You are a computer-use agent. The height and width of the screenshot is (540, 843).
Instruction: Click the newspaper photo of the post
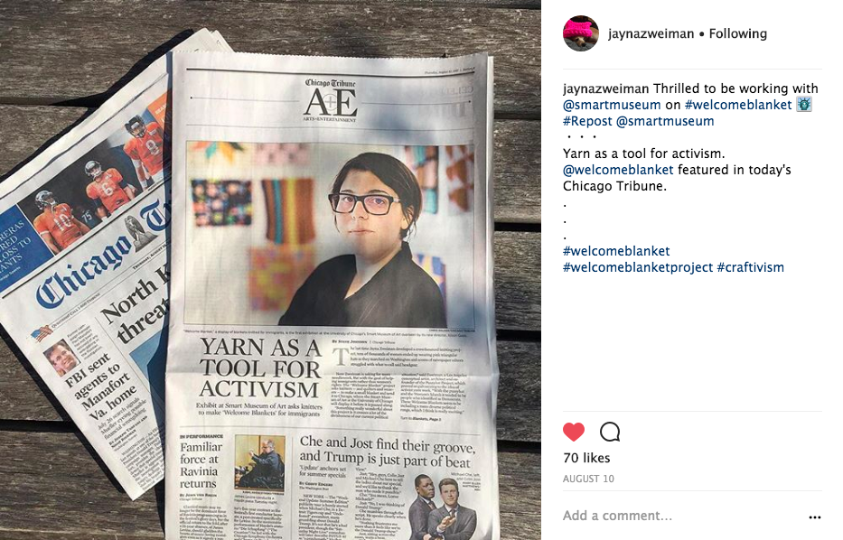270,270
